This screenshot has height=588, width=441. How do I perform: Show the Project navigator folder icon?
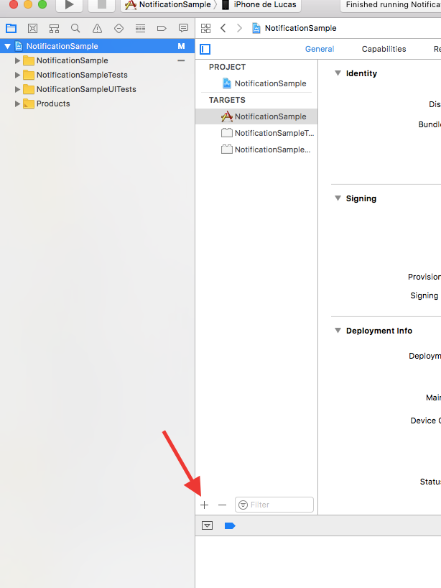(x=11, y=28)
